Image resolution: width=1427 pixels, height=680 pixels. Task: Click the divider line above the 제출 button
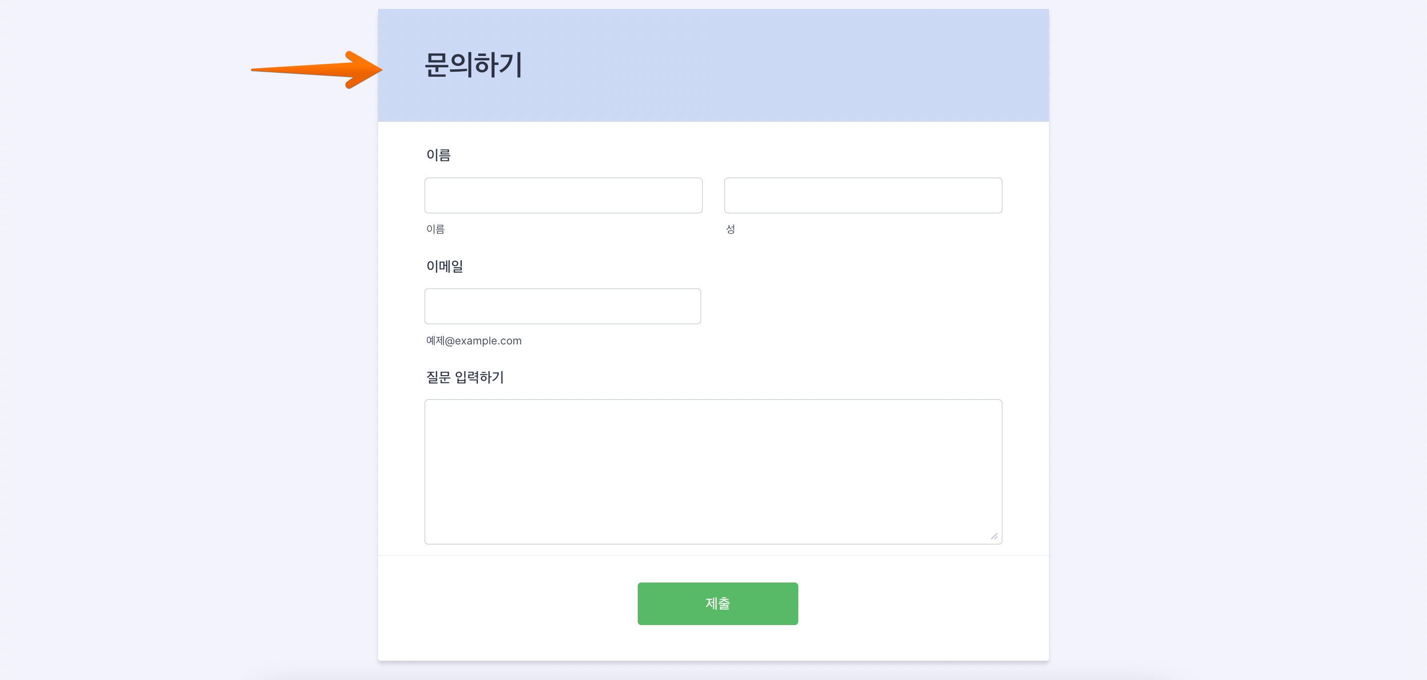713,555
